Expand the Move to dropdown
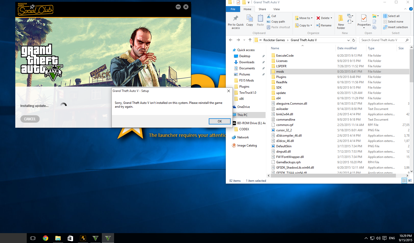Screen dimensions: 414x243 [x=312, y=18]
